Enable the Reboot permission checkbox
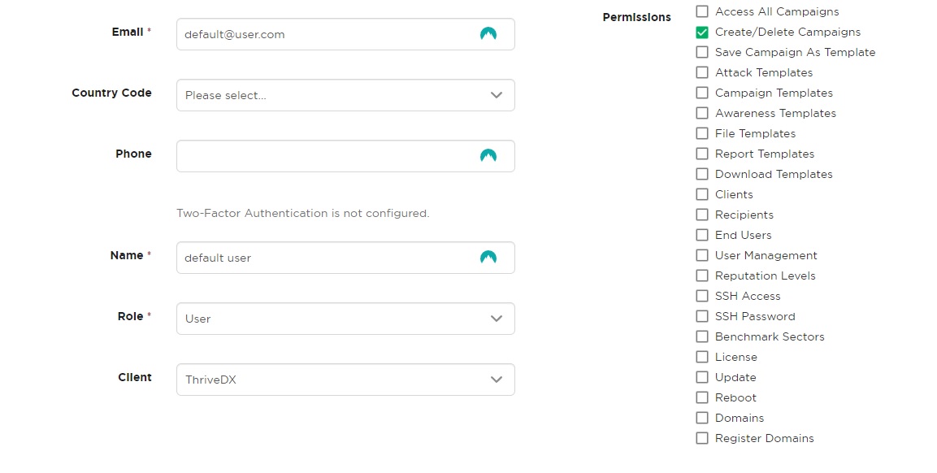This screenshot has height=473, width=937. [x=702, y=397]
